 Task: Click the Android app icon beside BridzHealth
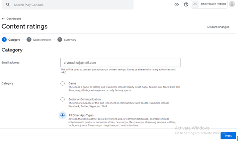pos(195,4)
